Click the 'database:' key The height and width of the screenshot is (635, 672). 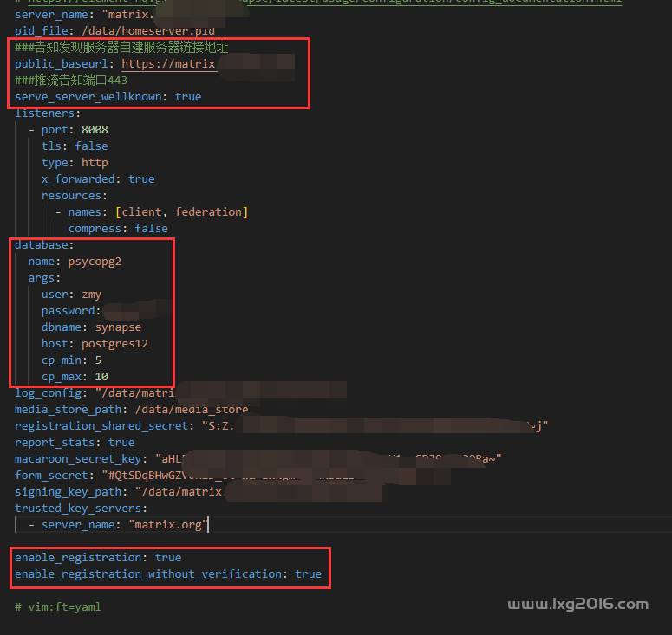pos(44,245)
